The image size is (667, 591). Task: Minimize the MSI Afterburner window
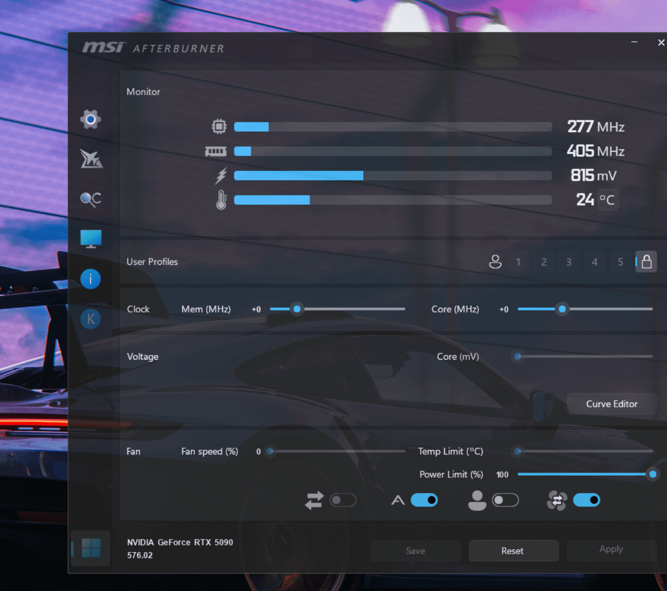pyautogui.click(x=635, y=42)
